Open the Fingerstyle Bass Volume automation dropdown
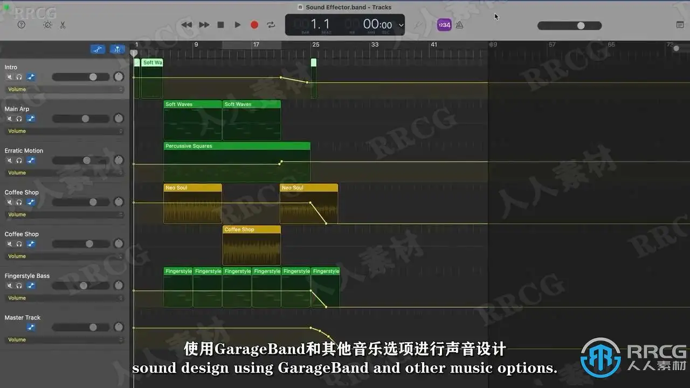 pos(65,298)
